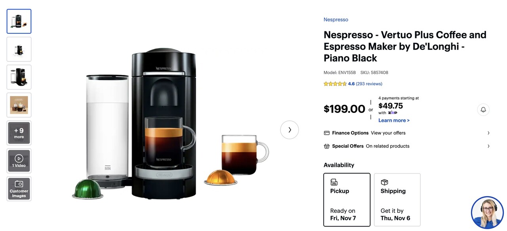Show the +9 more images tile
The height and width of the screenshot is (231, 507).
[x=19, y=133]
